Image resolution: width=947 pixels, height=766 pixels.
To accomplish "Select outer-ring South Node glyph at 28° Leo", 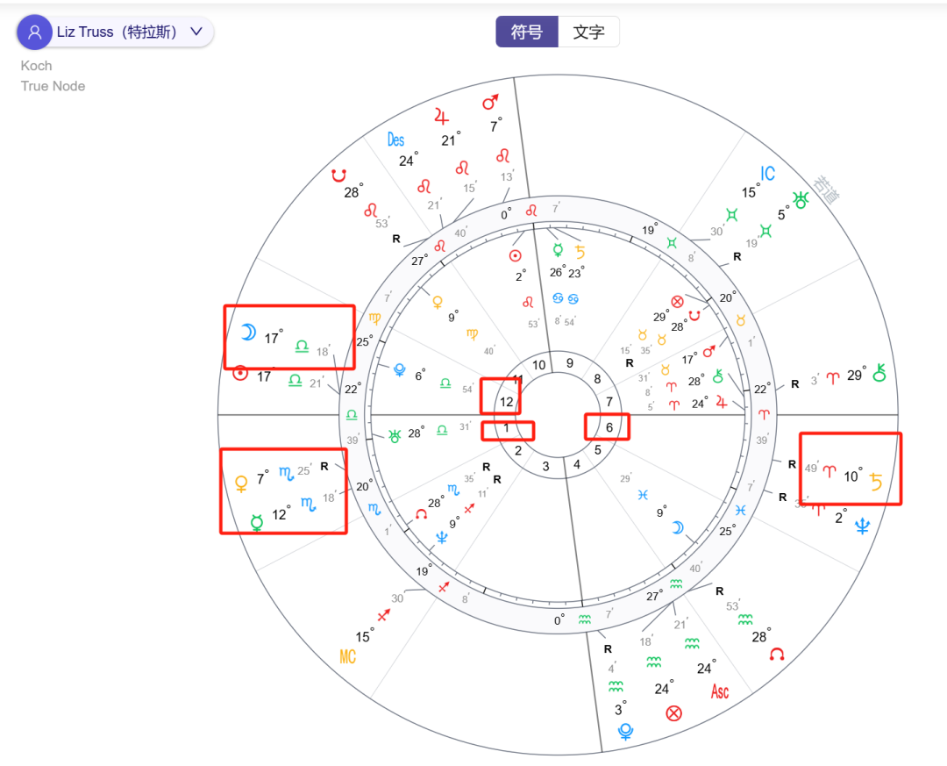I will click(x=338, y=175).
